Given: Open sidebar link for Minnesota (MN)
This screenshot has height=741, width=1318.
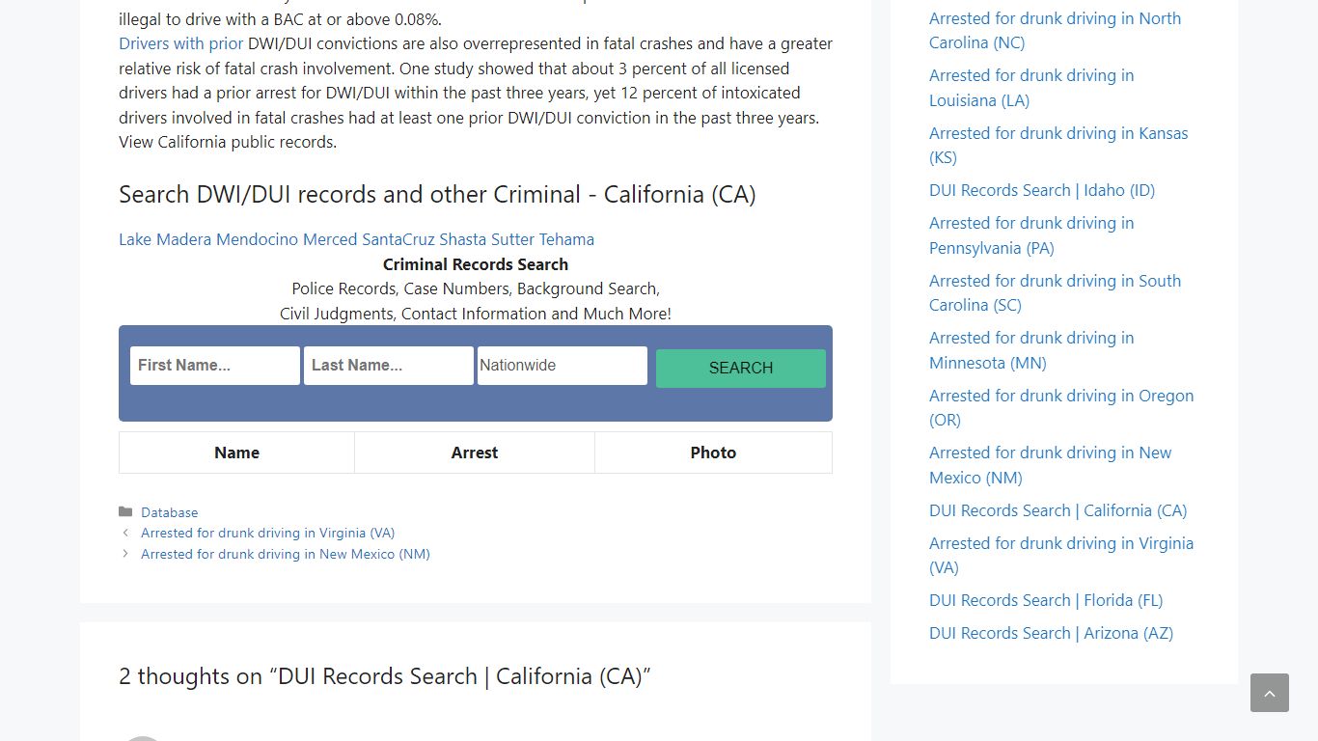Looking at the screenshot, I should 1031,350.
